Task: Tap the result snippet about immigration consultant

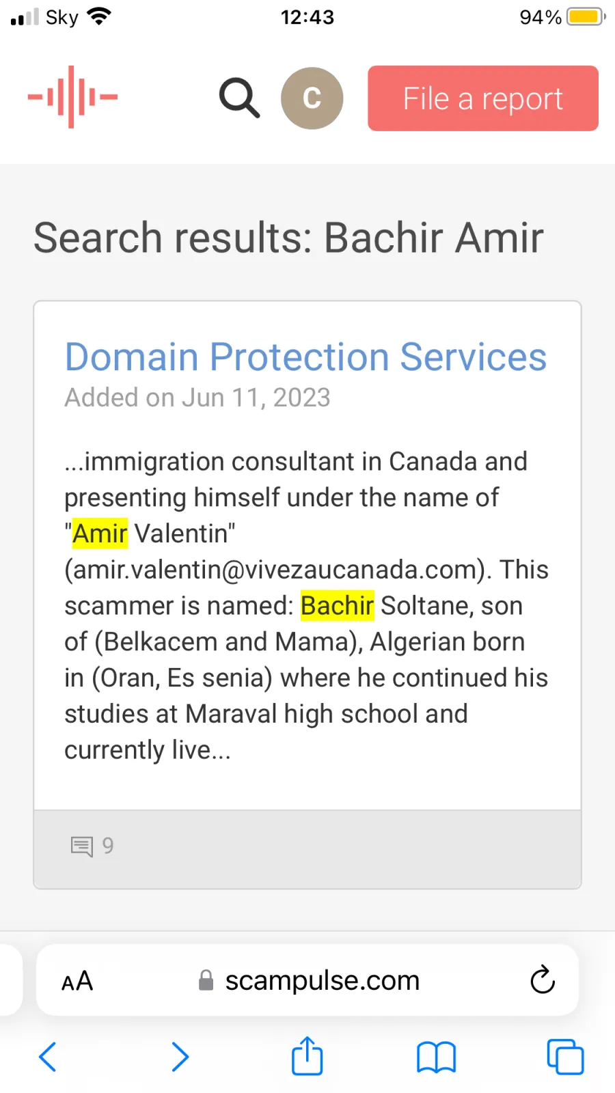Action: [x=306, y=606]
